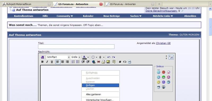Click into the Titel input field
The image size is (212, 101).
click(76, 47)
